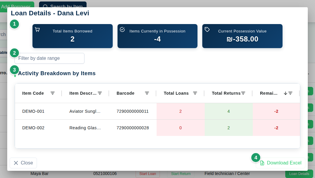Screen dimensions: 315x178
Task: Click the X icon in Close button
Action: coord(16,163)
